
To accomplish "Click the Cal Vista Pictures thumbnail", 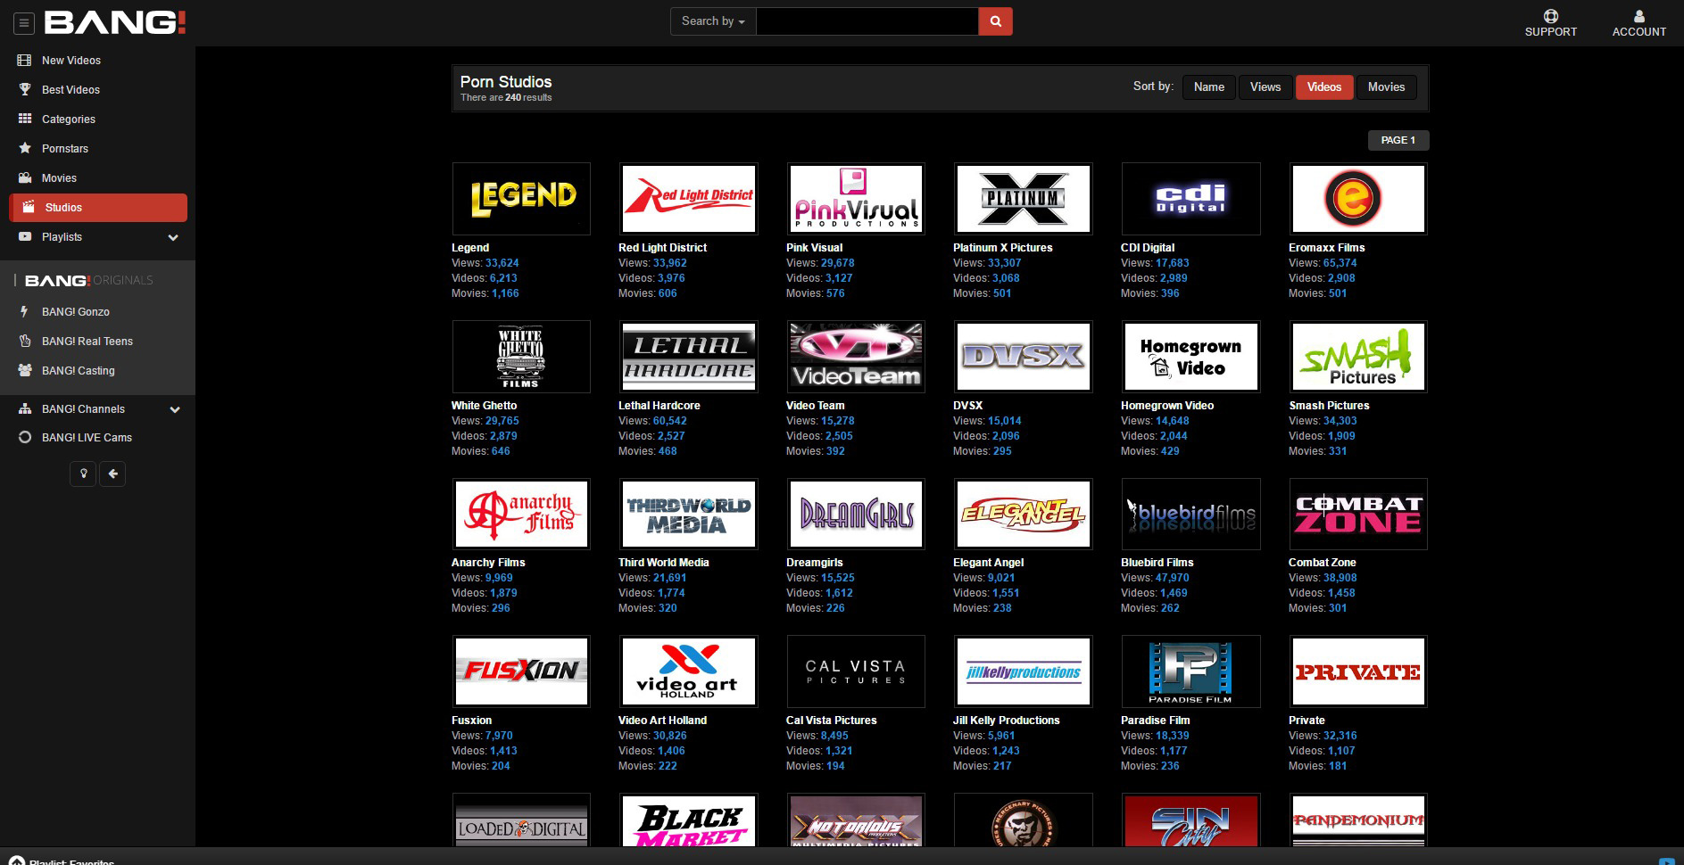I will pos(856,671).
